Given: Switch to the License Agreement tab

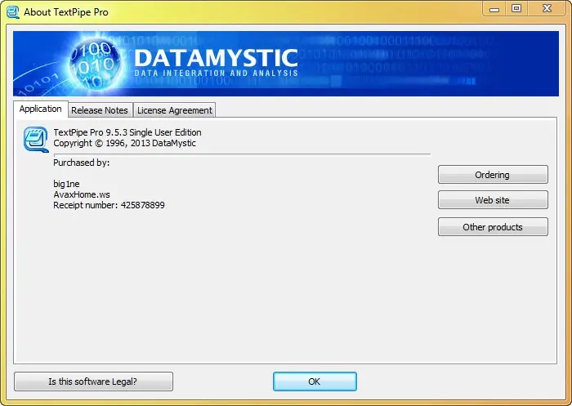Looking at the screenshot, I should (x=175, y=110).
